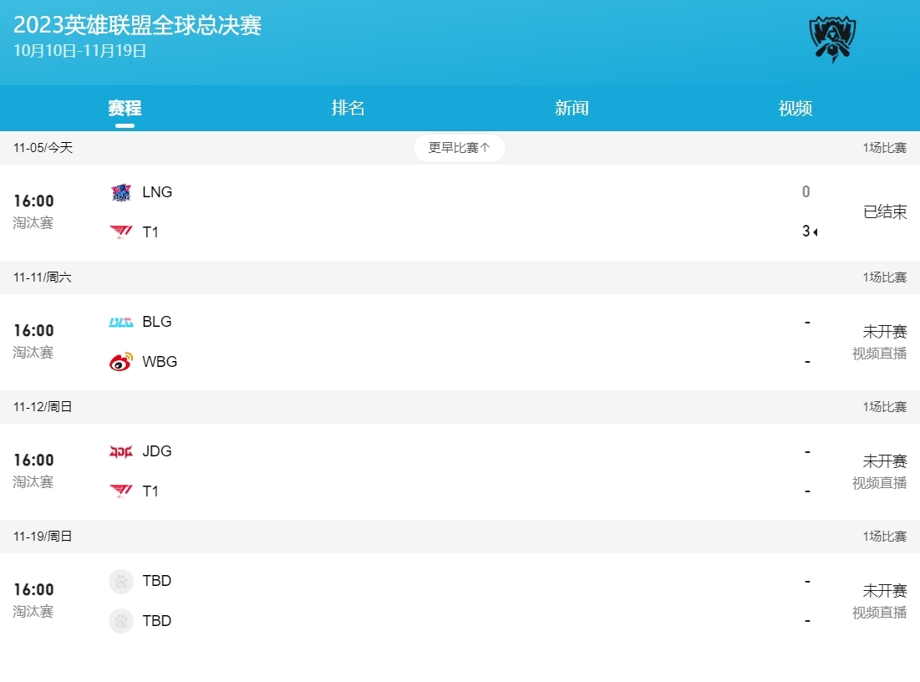Click the WBG team name
The image size is (920, 682).
click(x=160, y=362)
